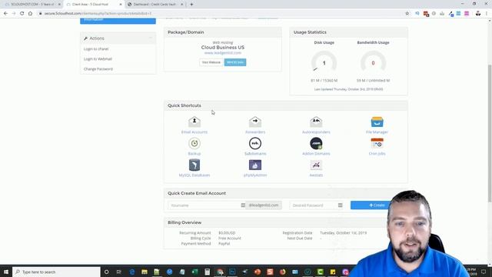Go to browser home page
This screenshot has width=492, height=277.
tap(30, 14)
